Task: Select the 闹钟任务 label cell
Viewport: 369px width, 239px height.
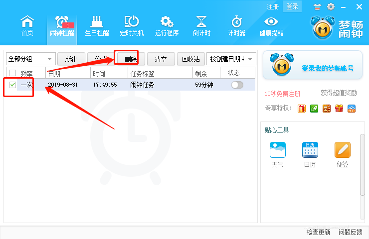Action: (x=142, y=85)
